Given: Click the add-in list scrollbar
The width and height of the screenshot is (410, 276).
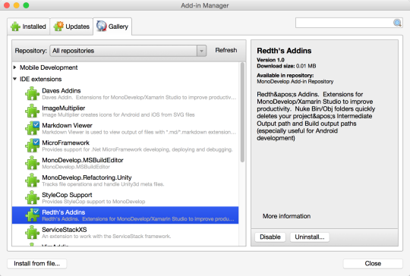Looking at the screenshot, I should [242, 112].
